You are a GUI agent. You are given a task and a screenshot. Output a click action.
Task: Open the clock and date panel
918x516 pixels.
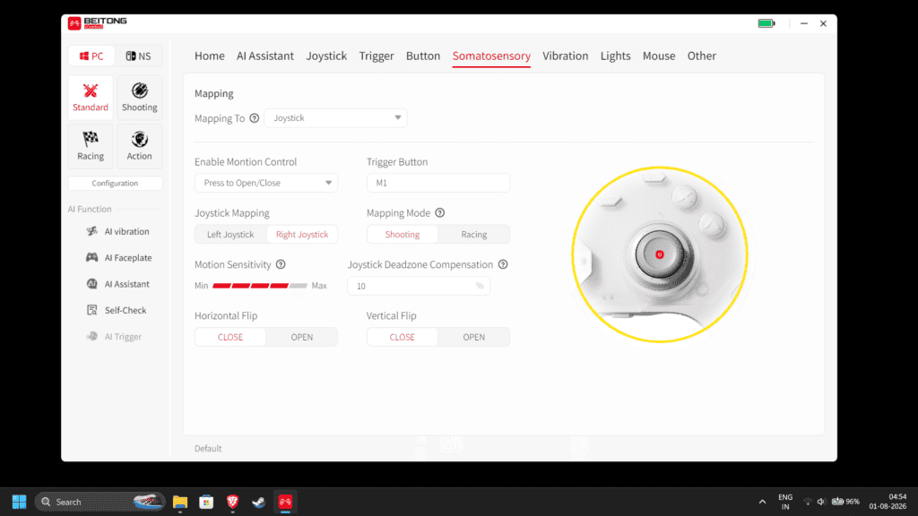pyautogui.click(x=888, y=502)
